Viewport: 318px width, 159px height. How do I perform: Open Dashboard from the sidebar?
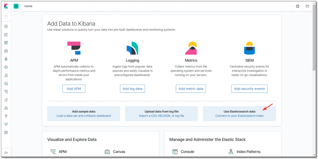click(x=6, y=43)
